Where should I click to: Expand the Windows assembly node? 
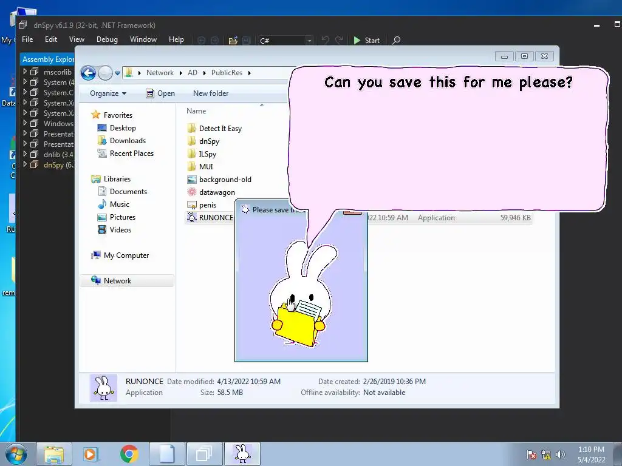(25, 123)
